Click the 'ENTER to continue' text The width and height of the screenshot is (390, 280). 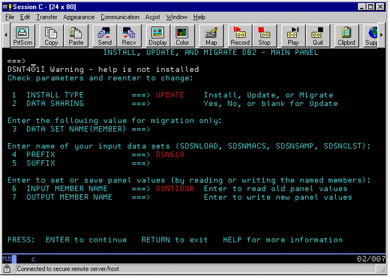86,240
